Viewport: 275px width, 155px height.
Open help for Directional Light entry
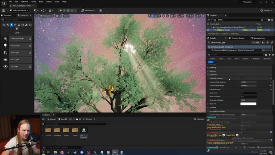(x=30, y=39)
